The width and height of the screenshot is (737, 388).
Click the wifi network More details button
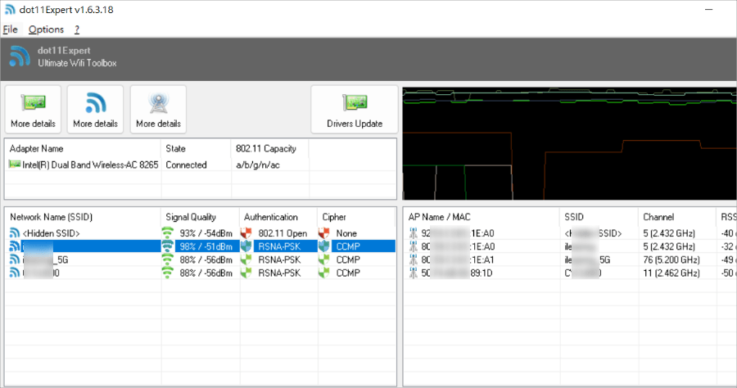coord(96,110)
